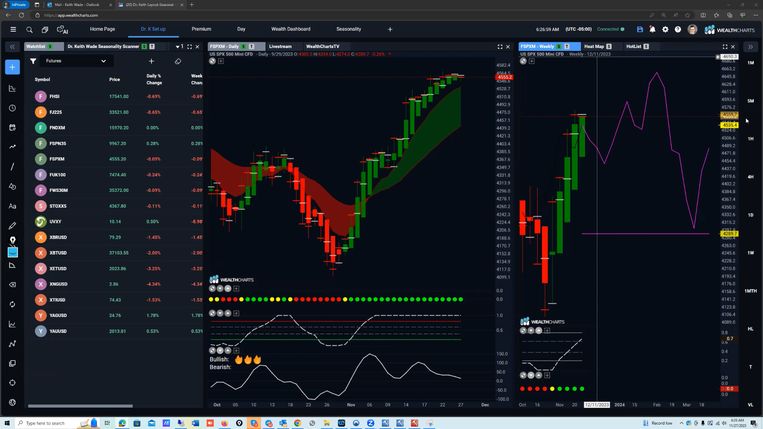Select the 1D timeframe button
Viewport: 763px width, 429px height.
[x=750, y=215]
